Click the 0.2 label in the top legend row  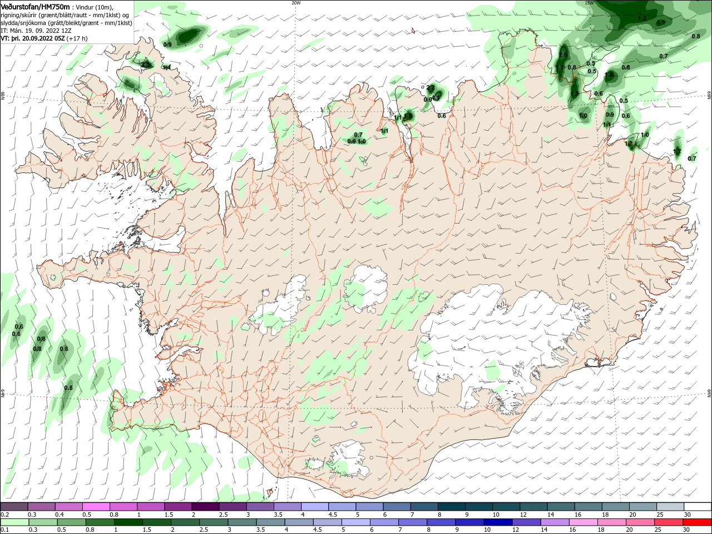point(4,515)
